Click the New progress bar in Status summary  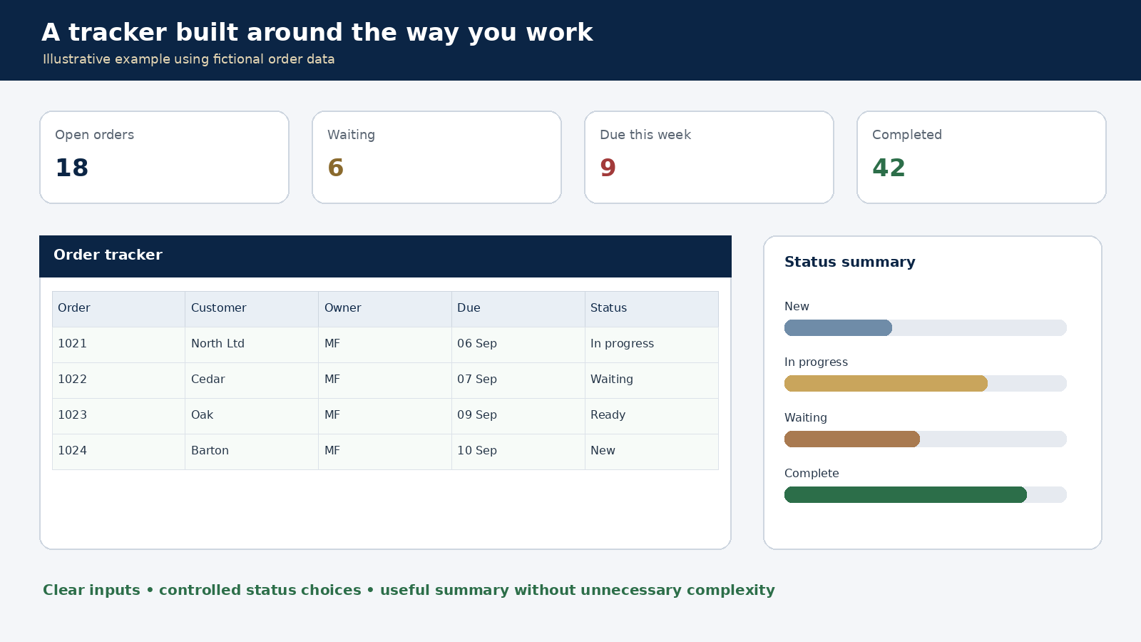pyautogui.click(x=926, y=327)
